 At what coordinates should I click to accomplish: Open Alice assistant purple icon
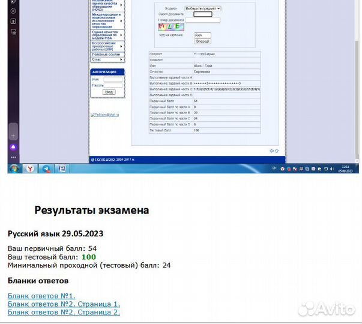13,147
